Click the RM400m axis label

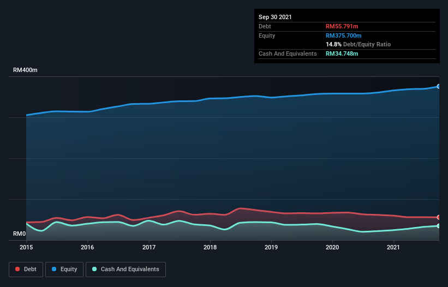(25, 70)
